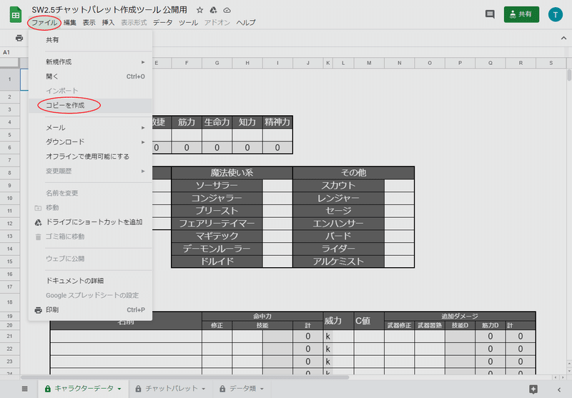The image size is (572, 398).
Task: Choose 開く Ctrl+O in the menu
Action: pos(90,76)
